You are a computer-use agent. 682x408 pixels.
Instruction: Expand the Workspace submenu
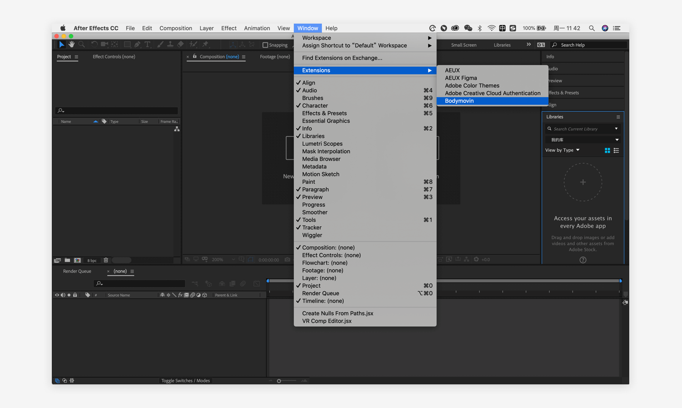(365, 38)
